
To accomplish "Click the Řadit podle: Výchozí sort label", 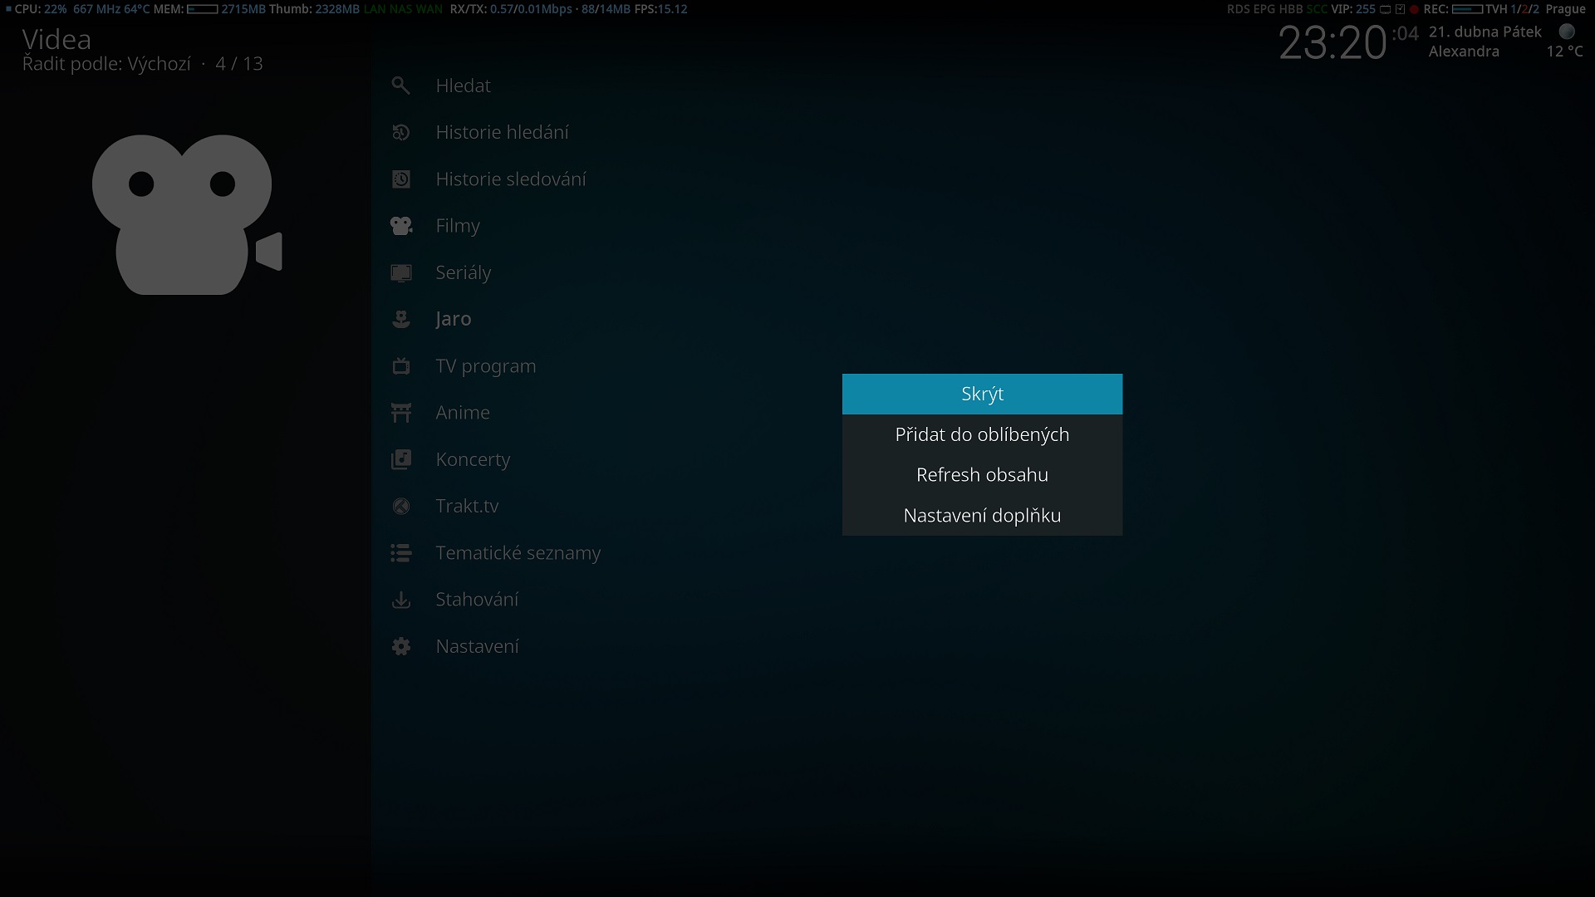I will (106, 64).
